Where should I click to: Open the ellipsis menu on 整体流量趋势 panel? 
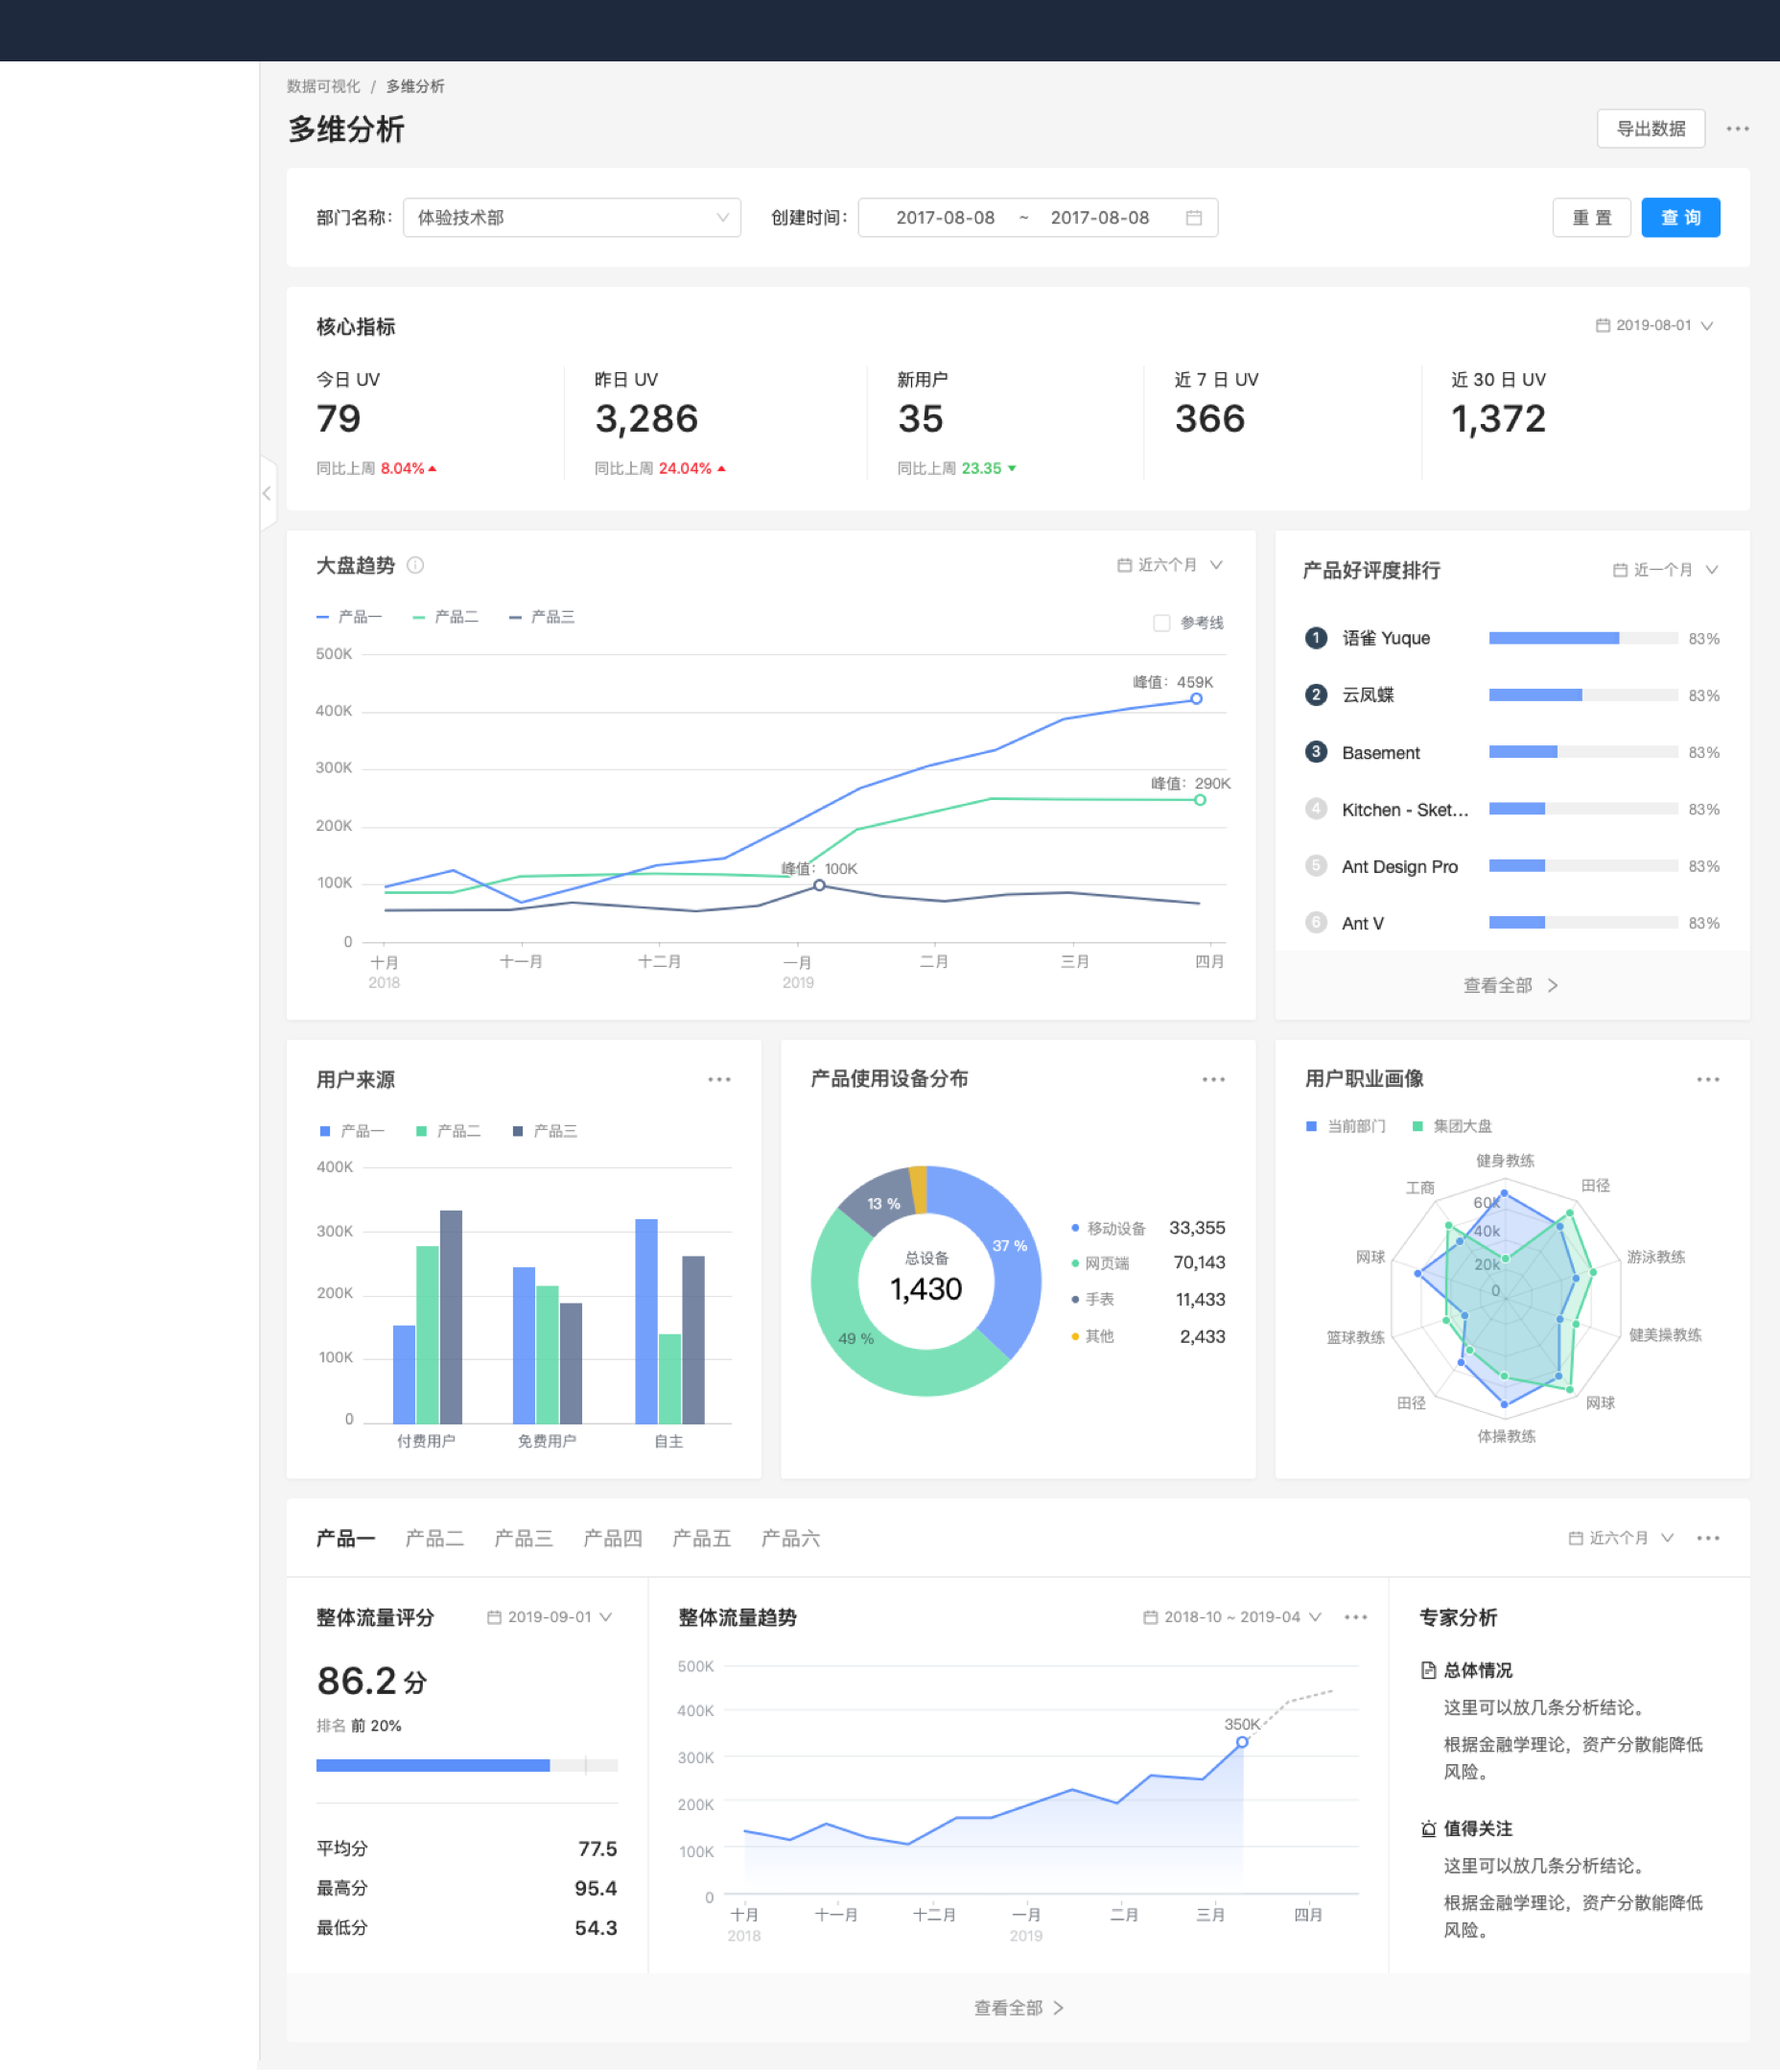pos(1355,1617)
